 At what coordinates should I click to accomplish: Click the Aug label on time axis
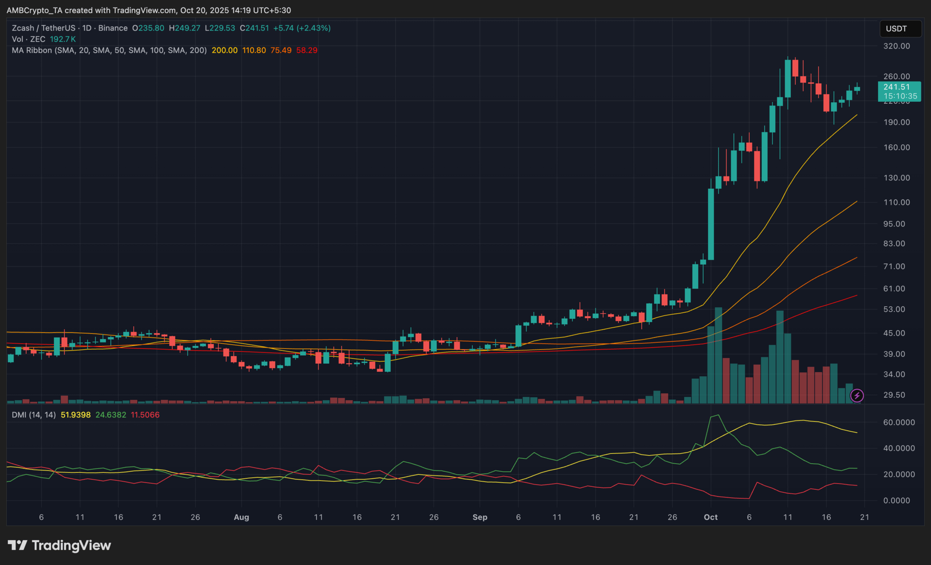(x=241, y=517)
